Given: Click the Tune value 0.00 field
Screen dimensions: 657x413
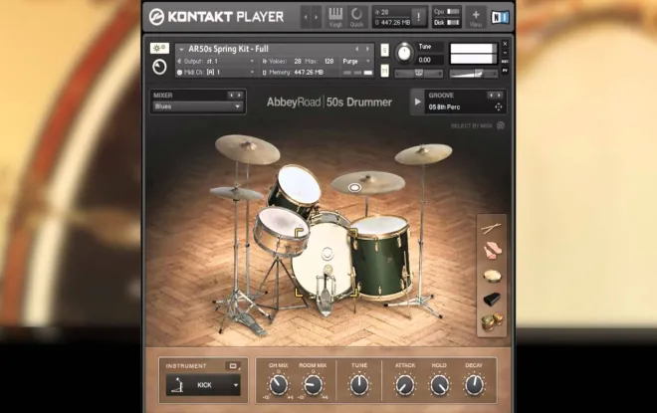Looking at the screenshot, I should [x=429, y=61].
